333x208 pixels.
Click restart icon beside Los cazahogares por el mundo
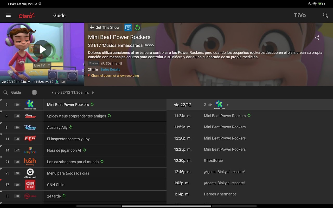tap(102, 161)
